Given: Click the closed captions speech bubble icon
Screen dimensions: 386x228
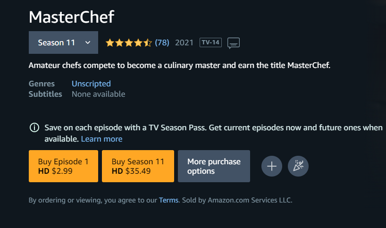Looking at the screenshot, I should [234, 43].
